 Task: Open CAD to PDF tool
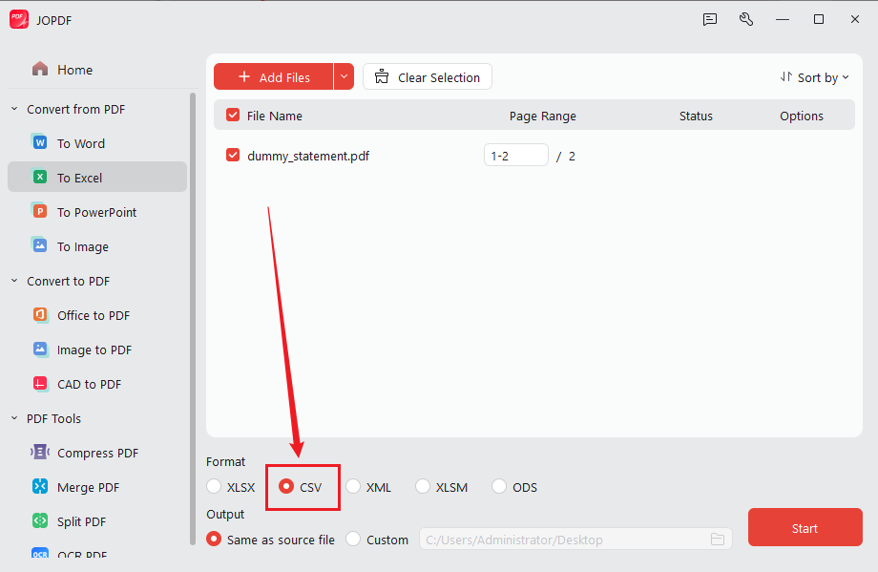[89, 384]
